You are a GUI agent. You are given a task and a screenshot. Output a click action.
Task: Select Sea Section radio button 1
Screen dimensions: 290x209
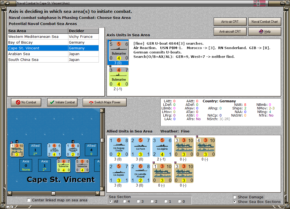(166, 201)
